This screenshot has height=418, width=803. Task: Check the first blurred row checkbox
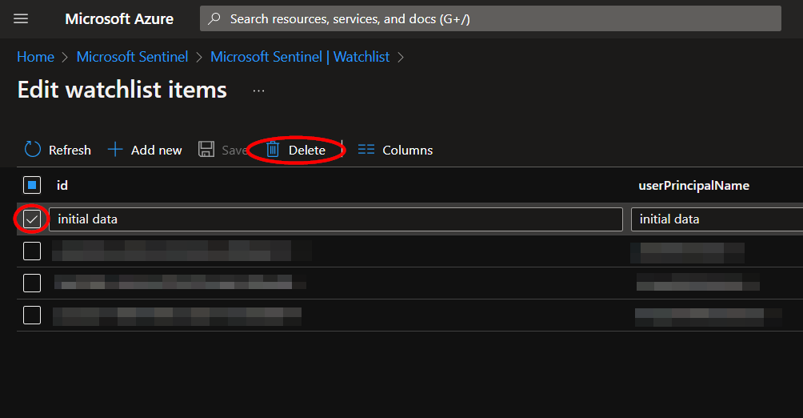coord(32,251)
